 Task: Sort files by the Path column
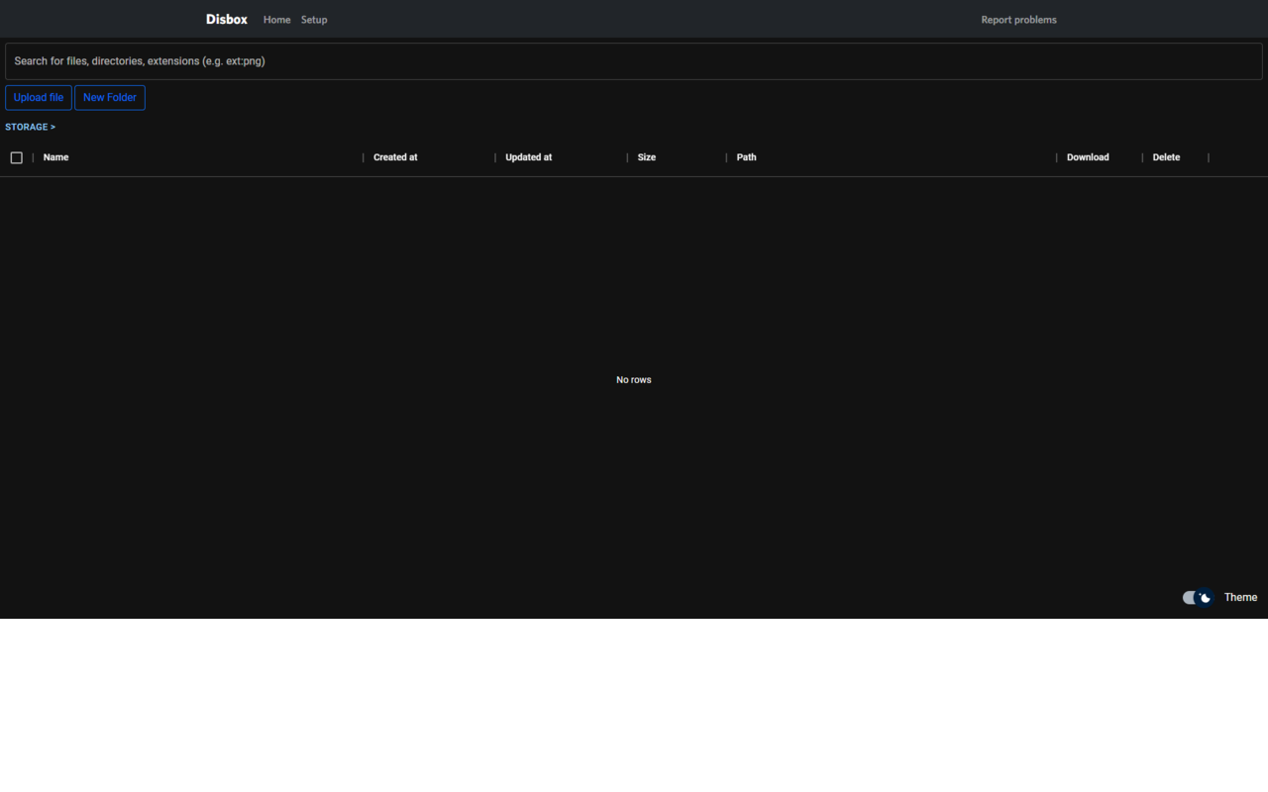[746, 157]
